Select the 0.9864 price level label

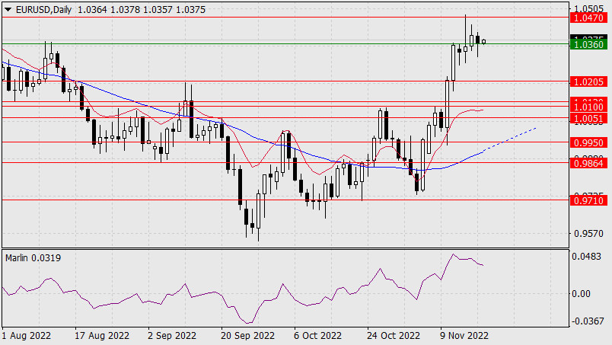tap(589, 163)
